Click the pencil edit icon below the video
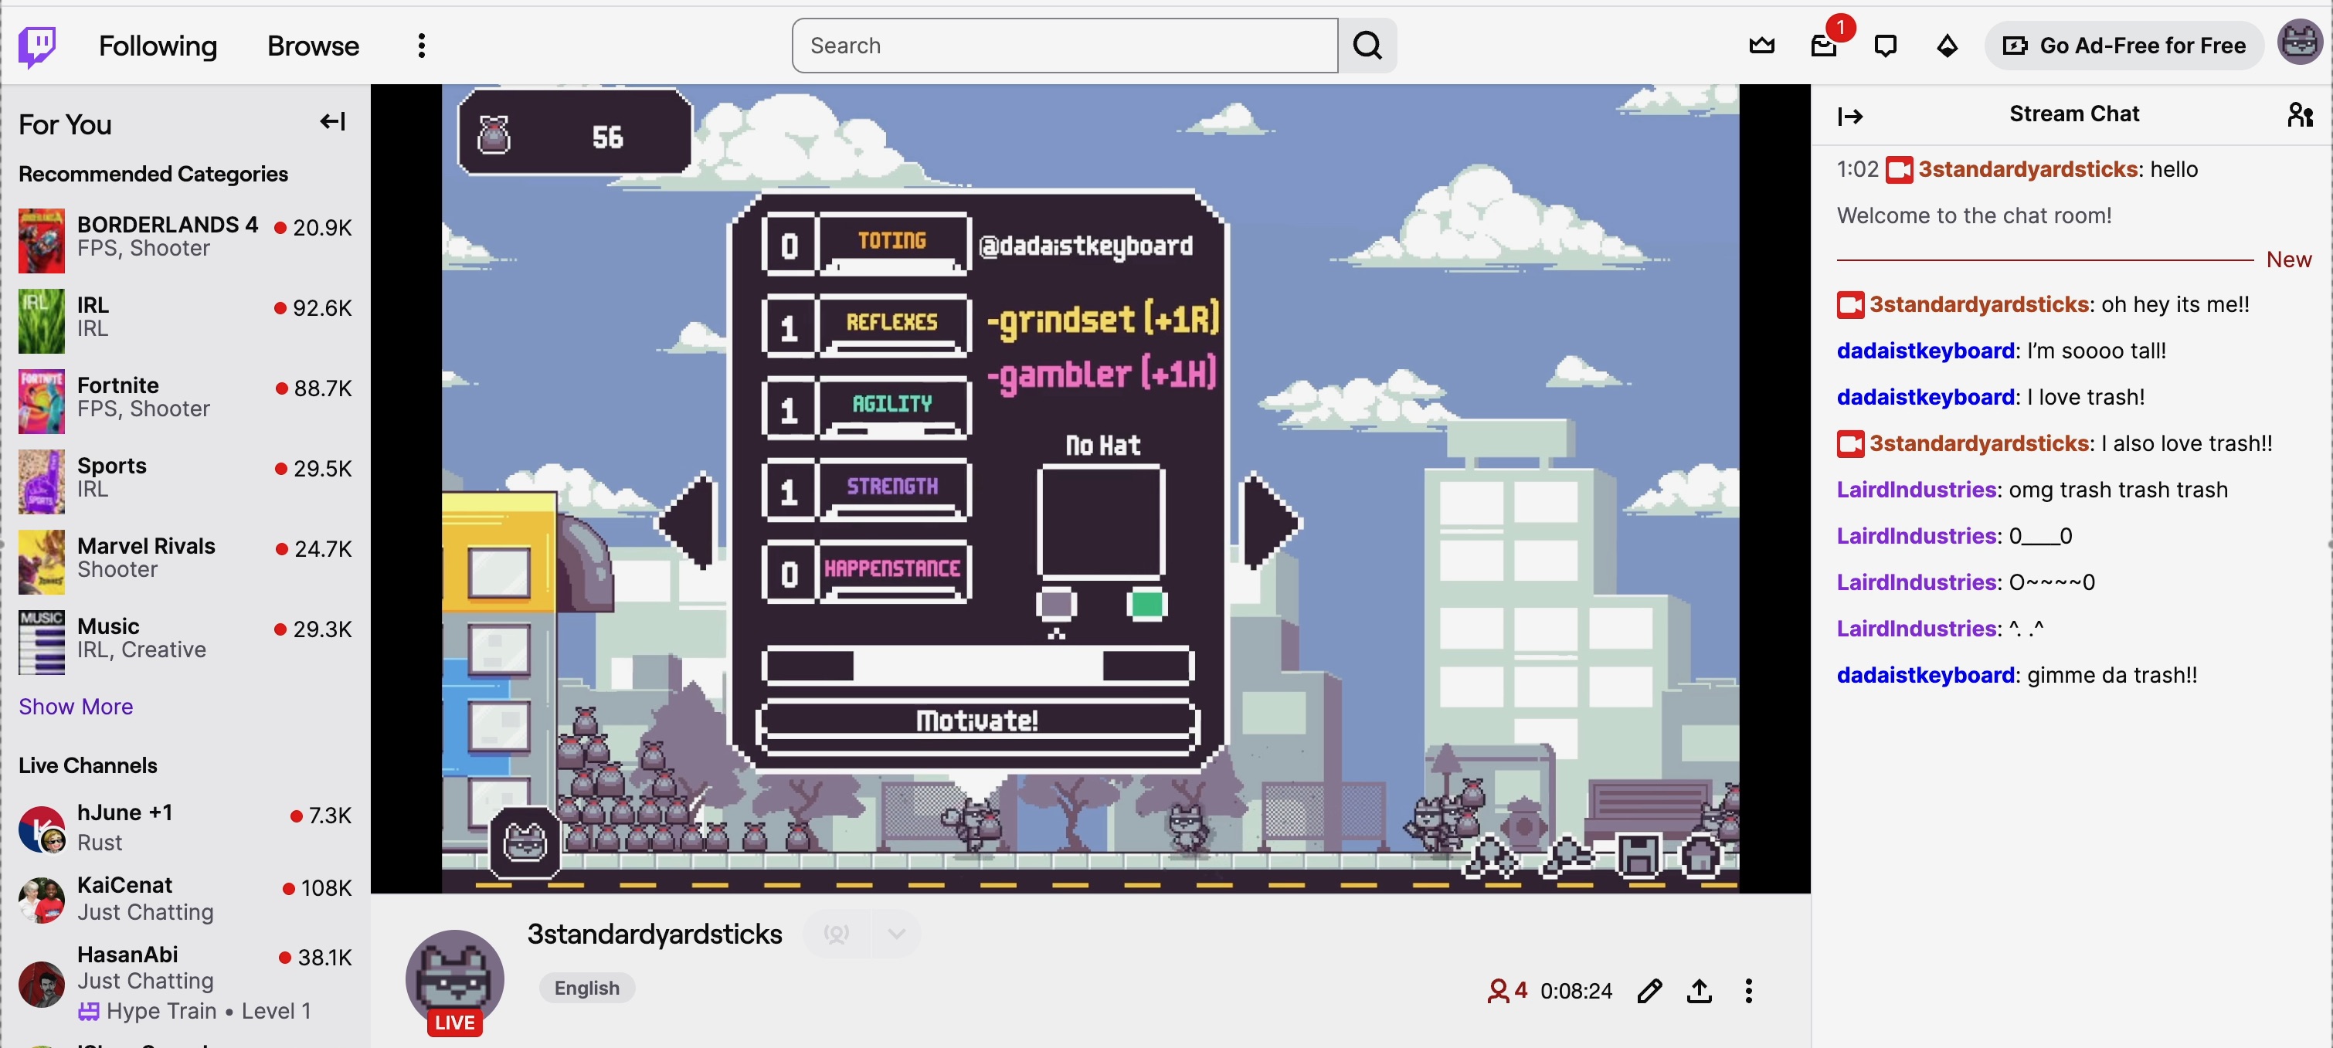The width and height of the screenshot is (2333, 1048). point(1649,990)
